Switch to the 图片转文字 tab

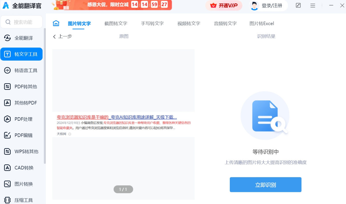click(79, 24)
